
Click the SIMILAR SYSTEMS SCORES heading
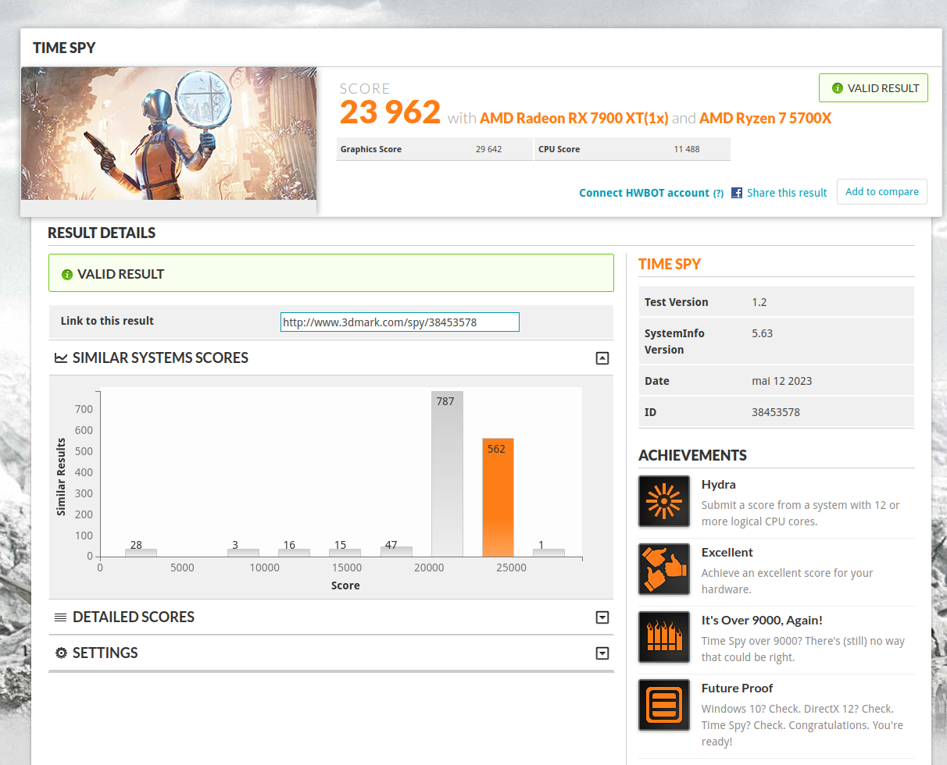pos(160,358)
